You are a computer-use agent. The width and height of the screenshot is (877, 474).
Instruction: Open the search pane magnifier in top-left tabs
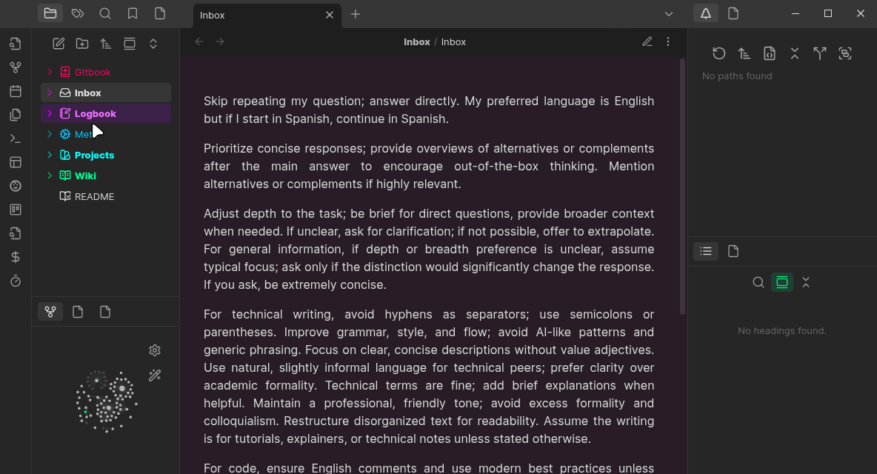click(x=105, y=13)
